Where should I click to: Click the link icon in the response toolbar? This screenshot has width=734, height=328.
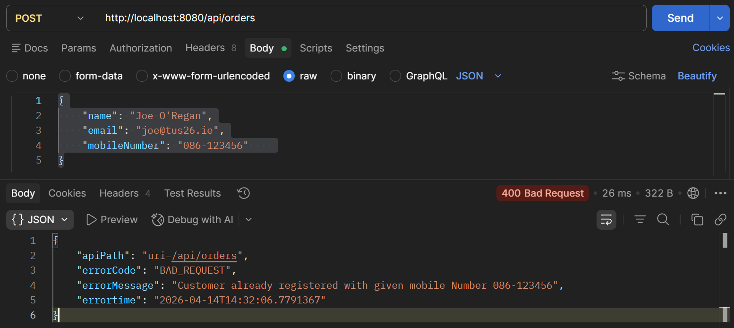pos(720,219)
